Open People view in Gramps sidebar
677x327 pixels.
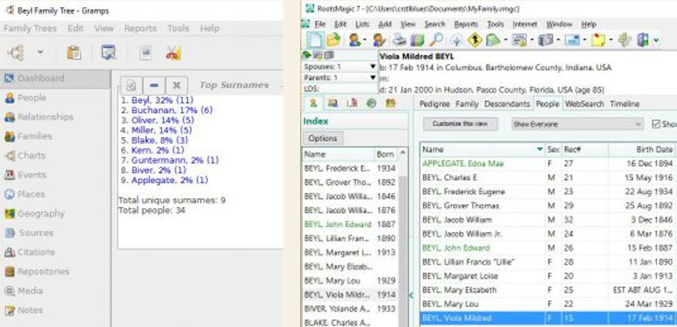55,98
